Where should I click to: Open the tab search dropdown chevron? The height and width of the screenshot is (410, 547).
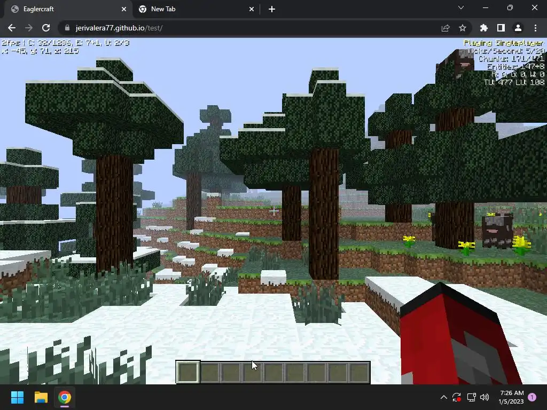[461, 7]
